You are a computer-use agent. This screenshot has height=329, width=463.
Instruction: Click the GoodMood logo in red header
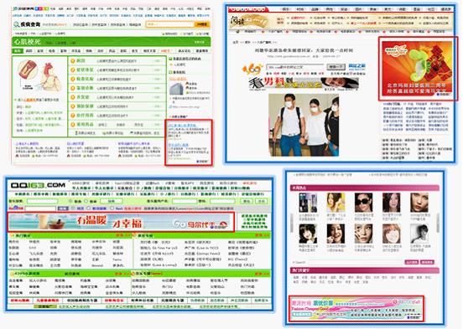pos(248,9)
